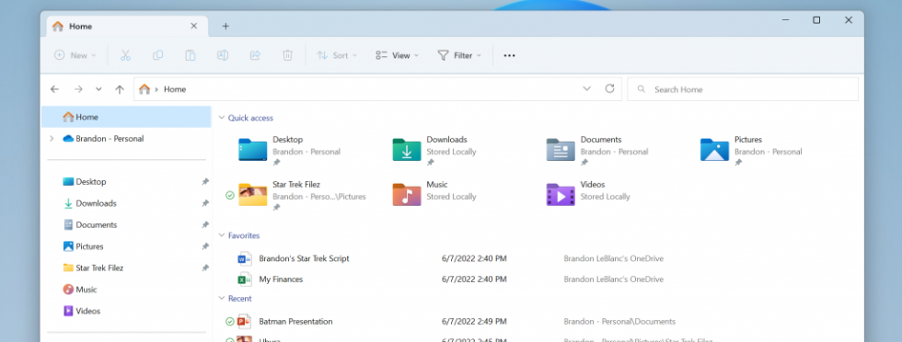Open the View dropdown menu

(397, 56)
